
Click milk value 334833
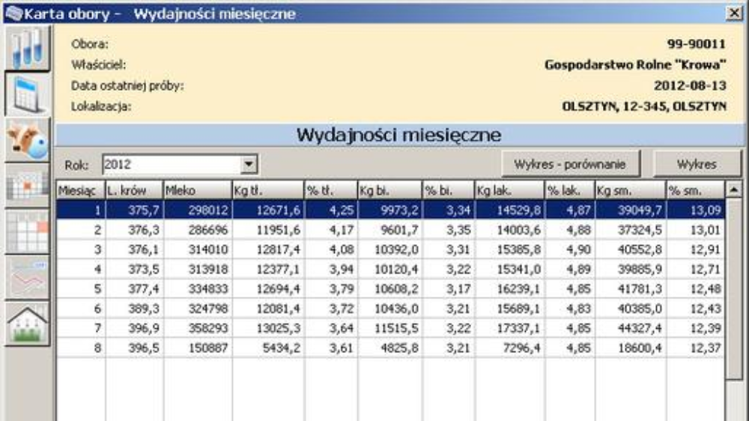198,289
